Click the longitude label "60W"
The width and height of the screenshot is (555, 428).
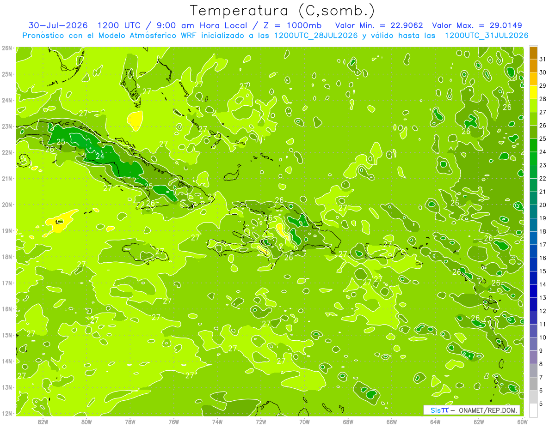point(523,422)
